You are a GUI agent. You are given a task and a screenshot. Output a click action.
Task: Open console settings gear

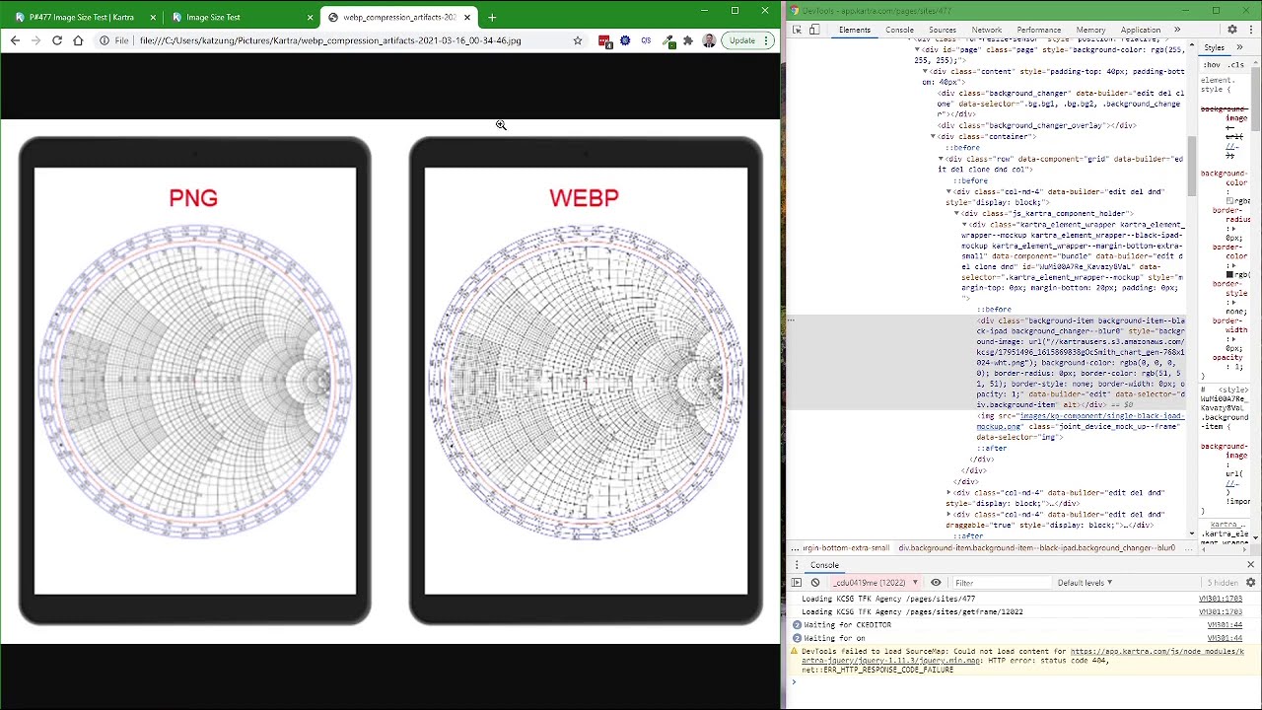click(x=1250, y=583)
